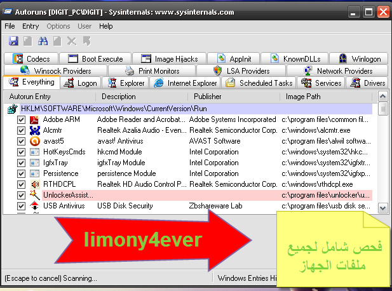Viewport: 392px width, 291px height.
Task: Uncheck the RTHDCPL checkbox
Action: (21, 184)
